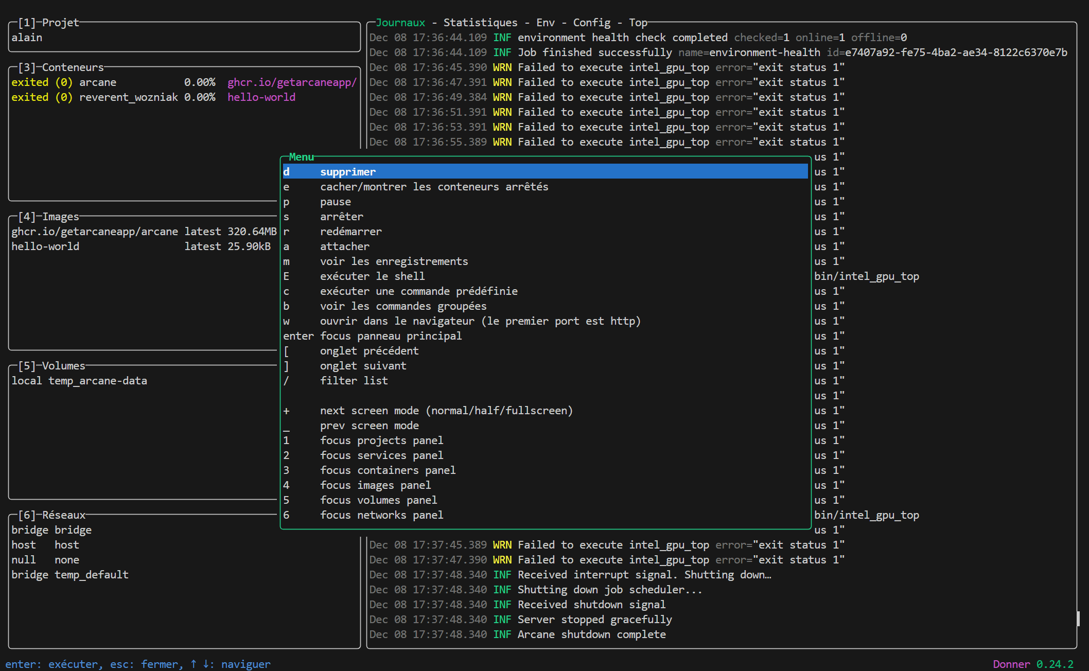Select "arrêter" to stop the container

coord(341,216)
